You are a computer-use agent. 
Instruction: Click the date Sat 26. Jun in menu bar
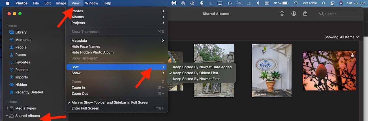click(x=356, y=3)
